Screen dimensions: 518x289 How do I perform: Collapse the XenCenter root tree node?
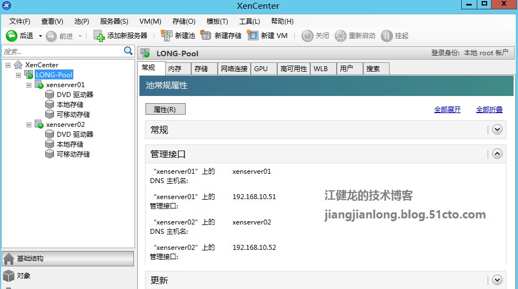coord(8,65)
